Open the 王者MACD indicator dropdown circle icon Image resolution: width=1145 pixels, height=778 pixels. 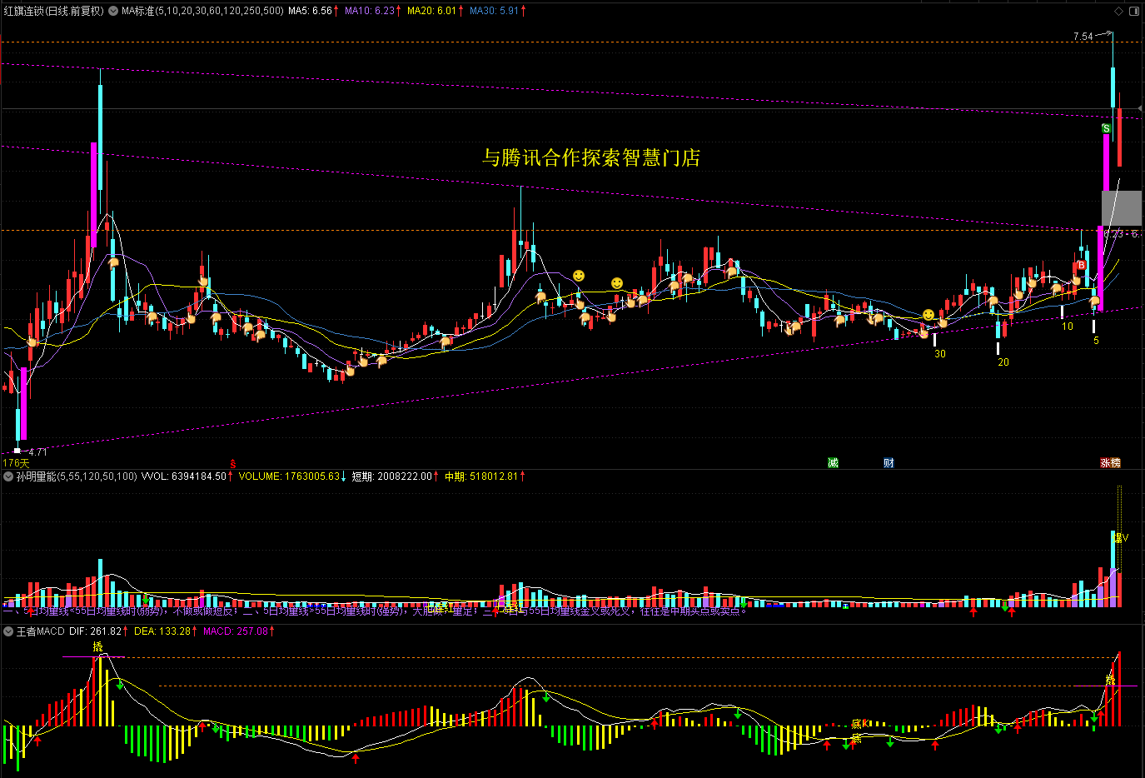click(x=8, y=631)
